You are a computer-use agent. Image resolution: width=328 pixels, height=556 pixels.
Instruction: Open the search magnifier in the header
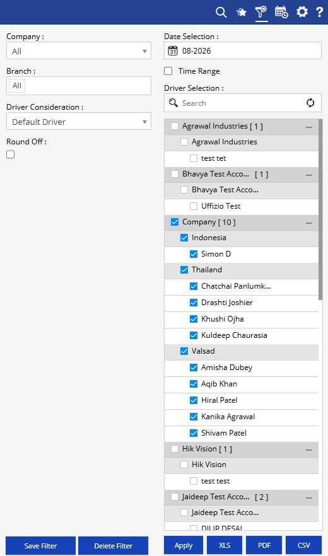click(x=221, y=13)
